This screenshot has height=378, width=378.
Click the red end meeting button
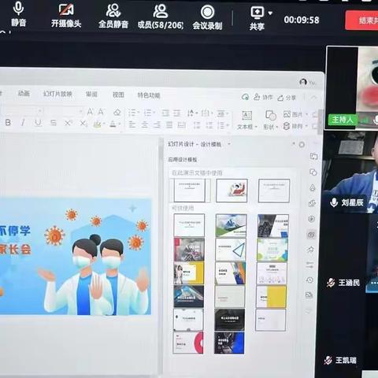[362, 20]
